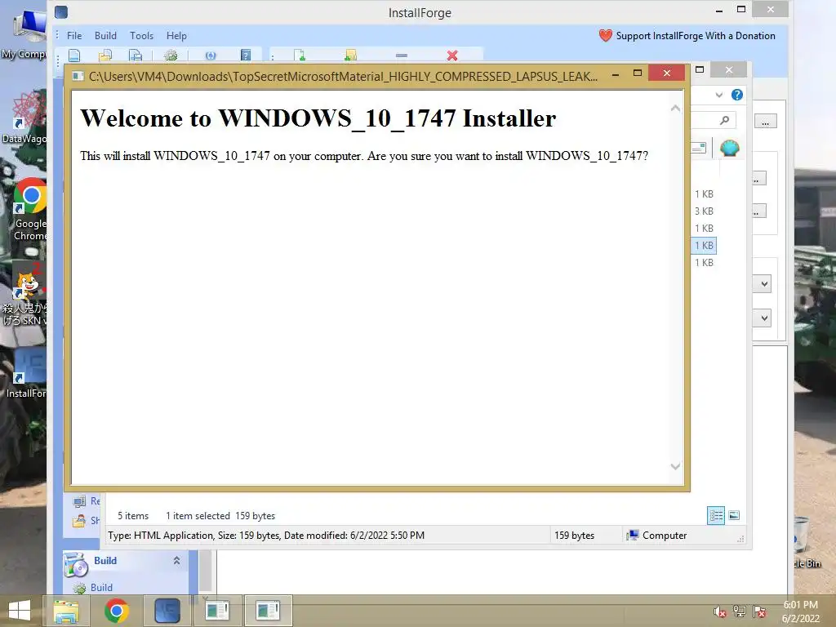This screenshot has height=627, width=836.
Task: Switch to the first HTA window taskbar button
Action: 217,611
